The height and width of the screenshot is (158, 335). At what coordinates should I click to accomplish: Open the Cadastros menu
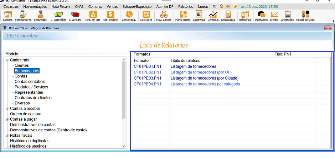point(11,7)
